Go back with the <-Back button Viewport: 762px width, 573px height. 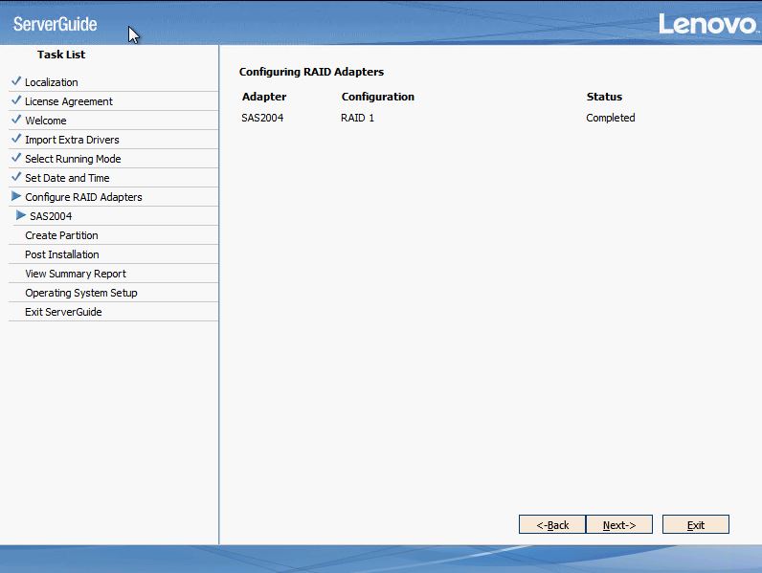pyautogui.click(x=552, y=524)
